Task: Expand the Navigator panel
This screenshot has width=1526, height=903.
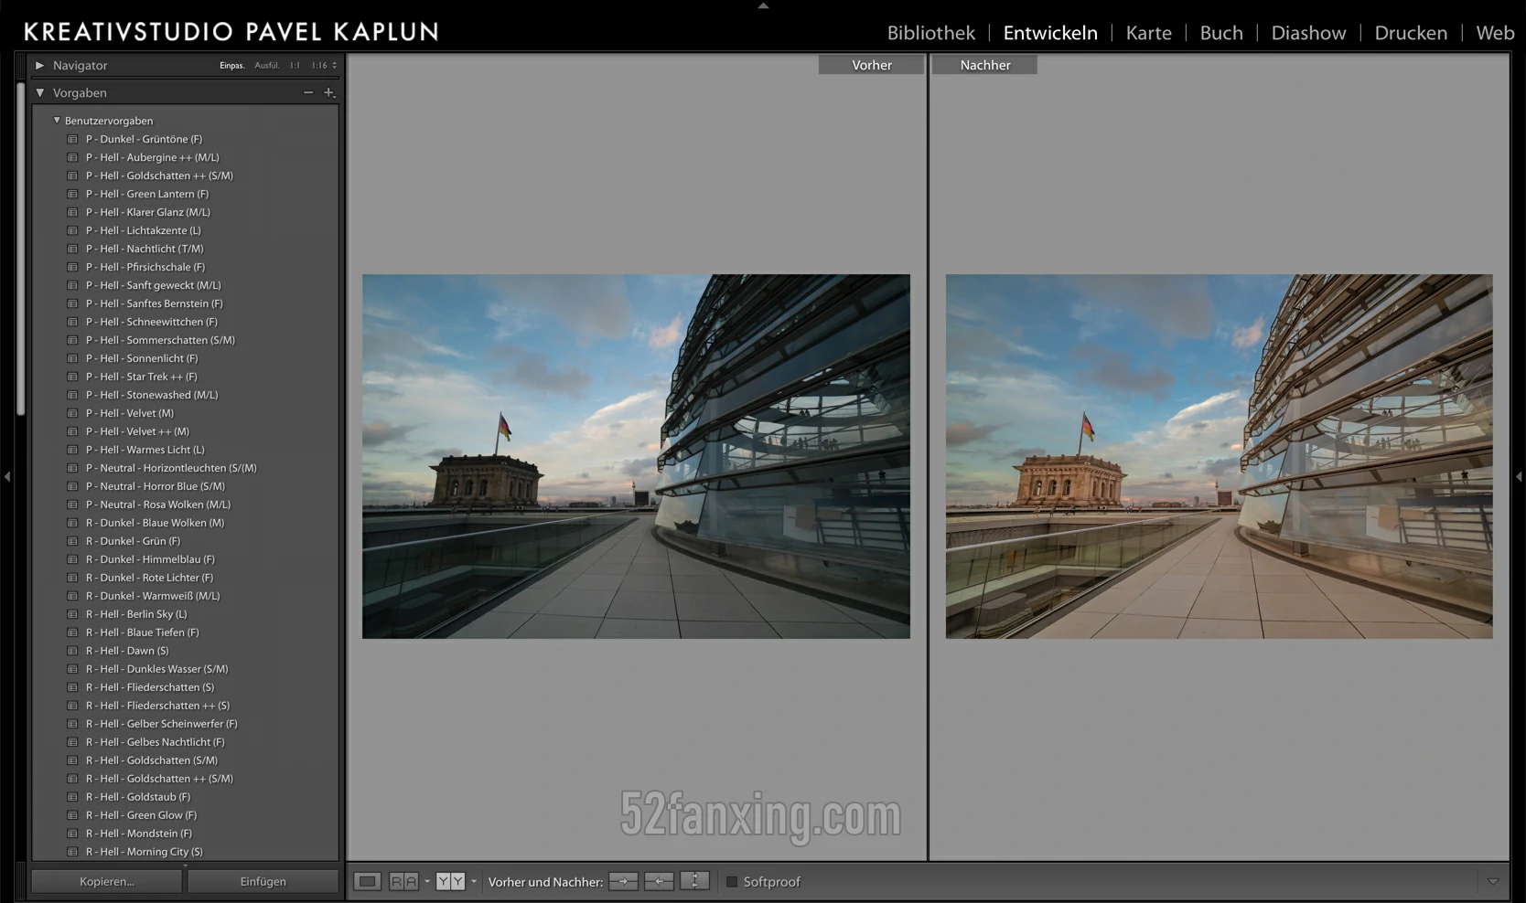Action: pyautogui.click(x=39, y=65)
